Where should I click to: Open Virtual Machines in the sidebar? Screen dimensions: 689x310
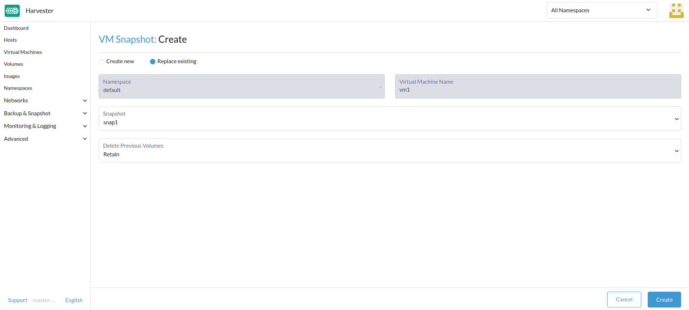pos(23,52)
